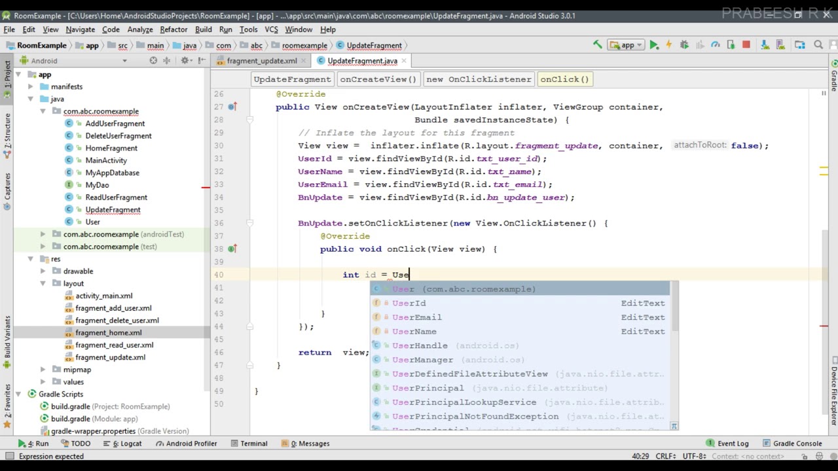
Task: Select fragment_read_user.xml in layout folder
Action: 114,345
